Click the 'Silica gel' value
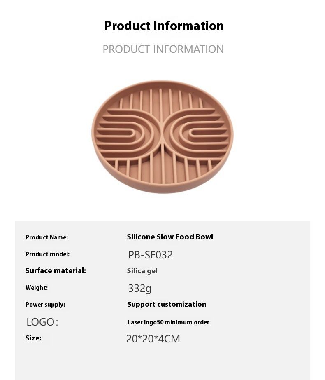This screenshot has width=325, height=380. click(x=142, y=271)
